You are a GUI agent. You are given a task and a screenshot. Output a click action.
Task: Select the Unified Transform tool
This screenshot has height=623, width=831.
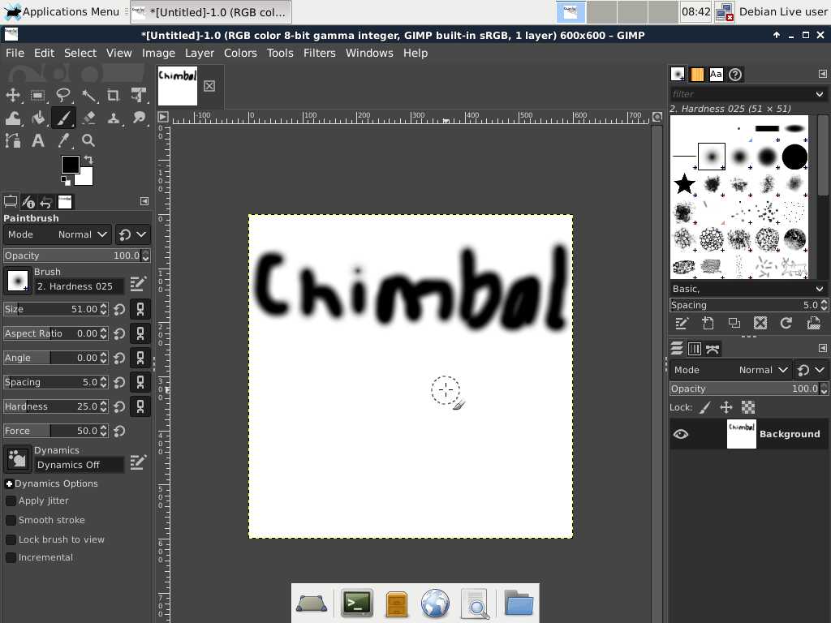tap(139, 96)
